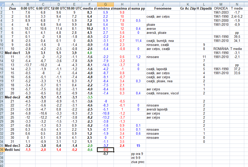The height and width of the screenshot is (167, 248).
Task: Select the 'Med dec1' row label
Action: click(12, 53)
